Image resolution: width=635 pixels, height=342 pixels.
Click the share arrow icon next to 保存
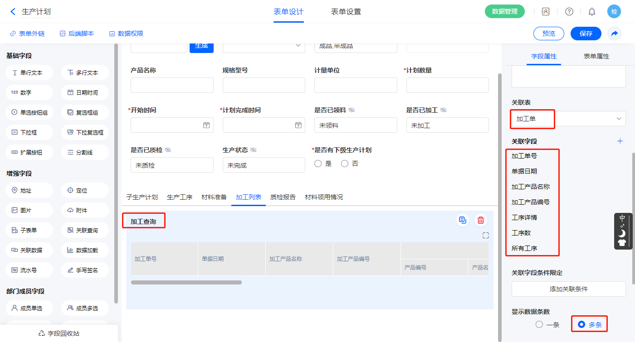click(x=614, y=34)
